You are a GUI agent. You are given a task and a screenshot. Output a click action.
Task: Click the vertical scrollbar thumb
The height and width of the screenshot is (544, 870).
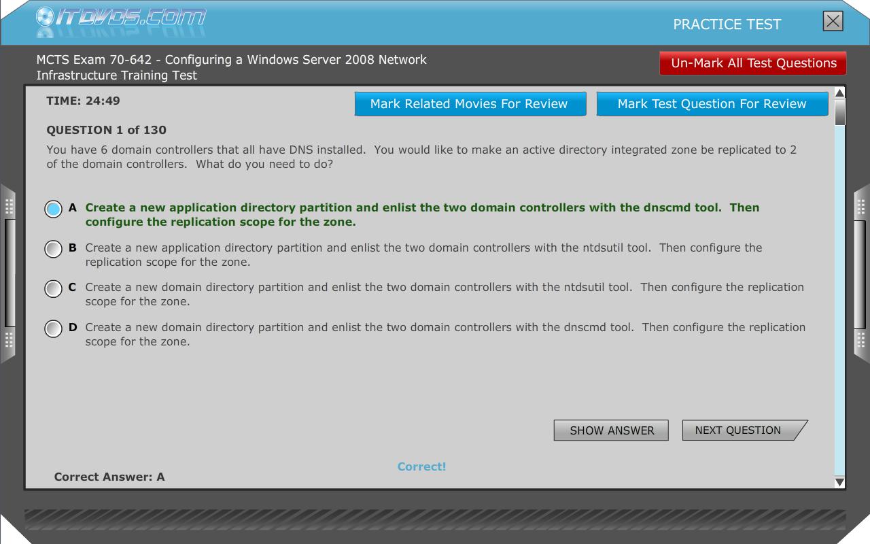(x=839, y=112)
